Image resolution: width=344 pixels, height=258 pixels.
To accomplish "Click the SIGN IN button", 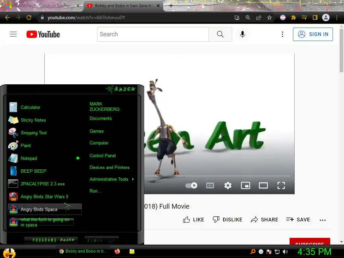I will point(313,34).
